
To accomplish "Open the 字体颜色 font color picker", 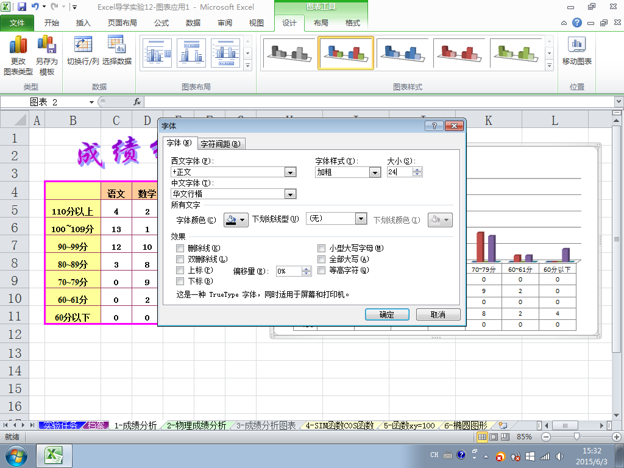I will [236, 220].
